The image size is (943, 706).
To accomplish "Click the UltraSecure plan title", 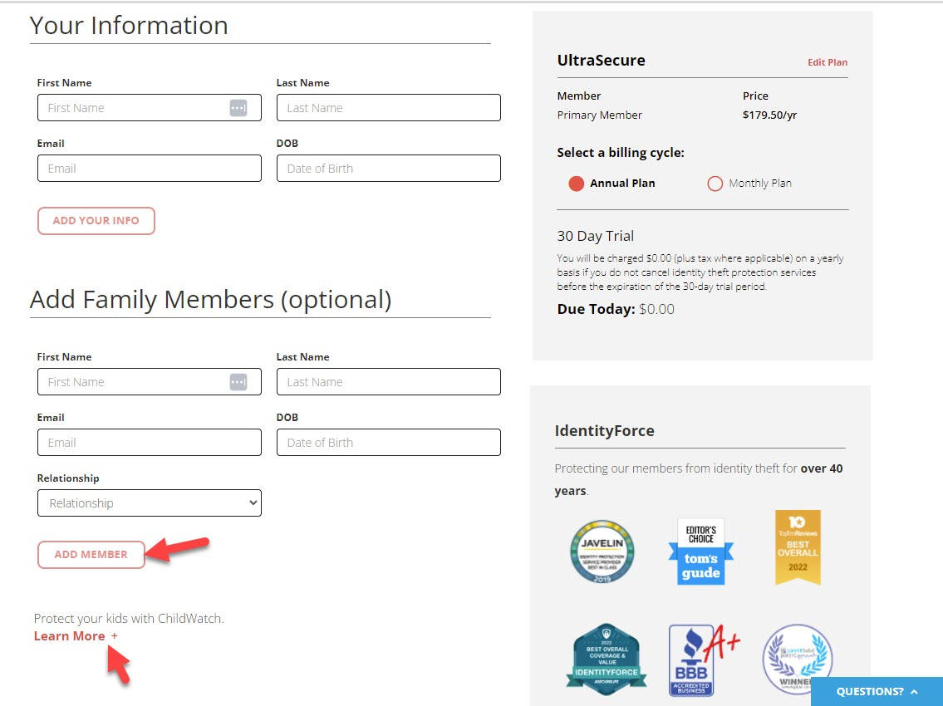I will pos(601,60).
